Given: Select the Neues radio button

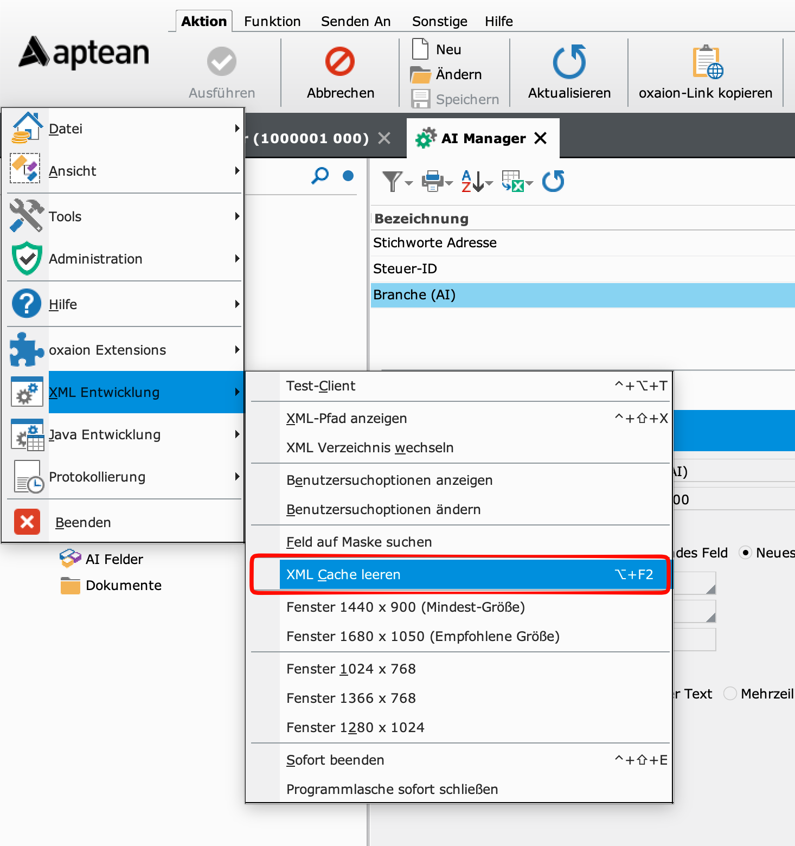Looking at the screenshot, I should 746,553.
